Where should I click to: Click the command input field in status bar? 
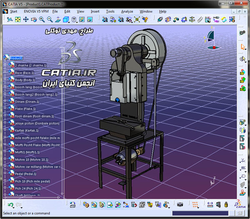coord(200,213)
